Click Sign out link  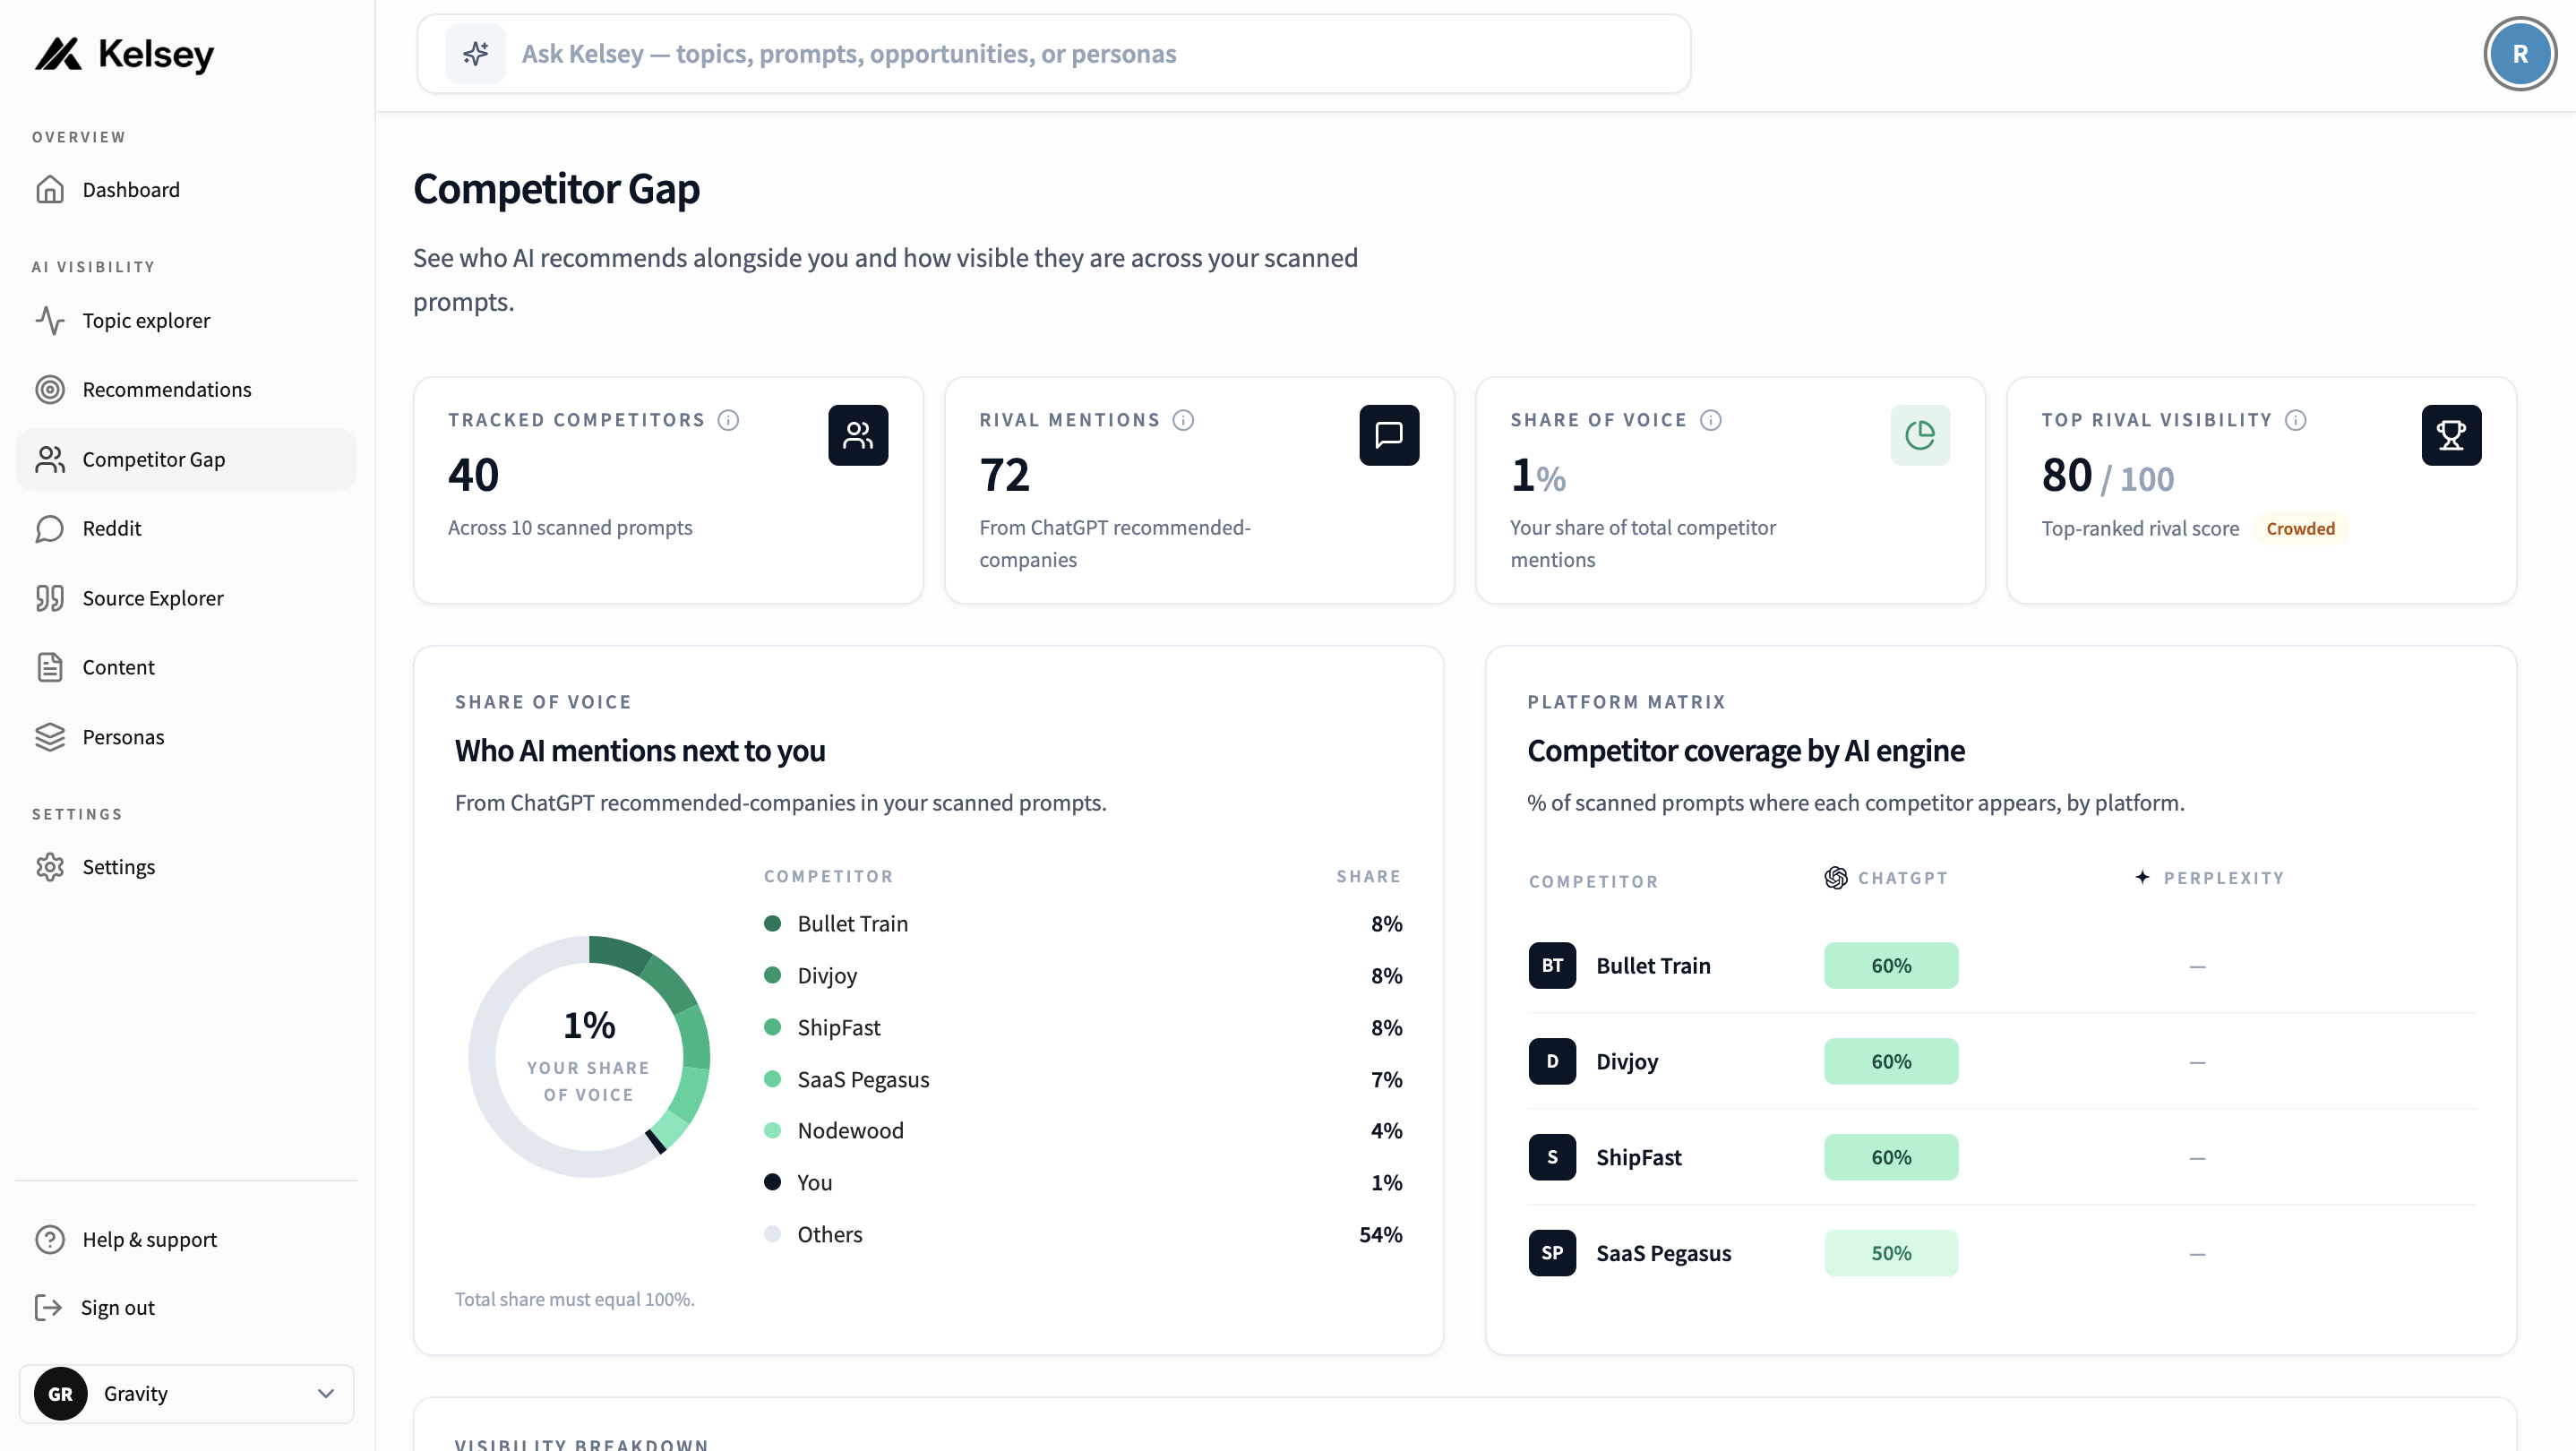coord(186,1307)
